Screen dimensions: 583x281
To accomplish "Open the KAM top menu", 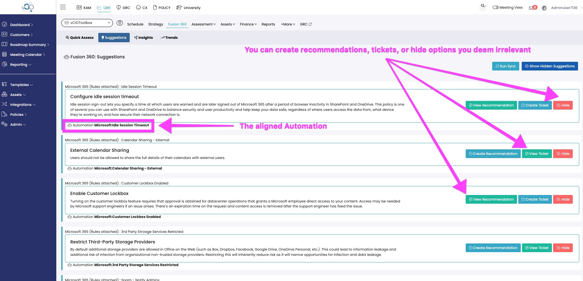I will point(84,7).
